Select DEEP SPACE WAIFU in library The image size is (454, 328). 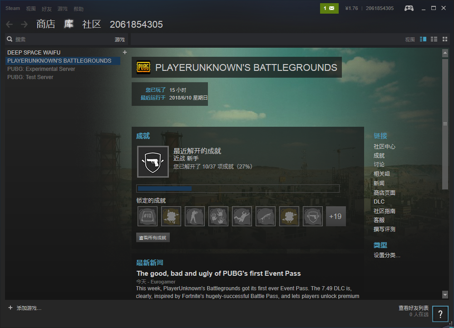tap(34, 52)
